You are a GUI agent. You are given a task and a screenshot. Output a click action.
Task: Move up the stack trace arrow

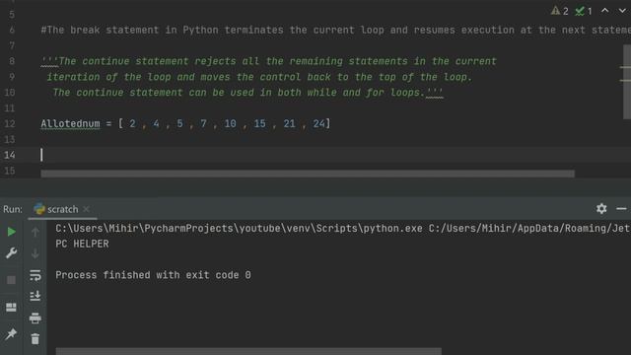[35, 233]
